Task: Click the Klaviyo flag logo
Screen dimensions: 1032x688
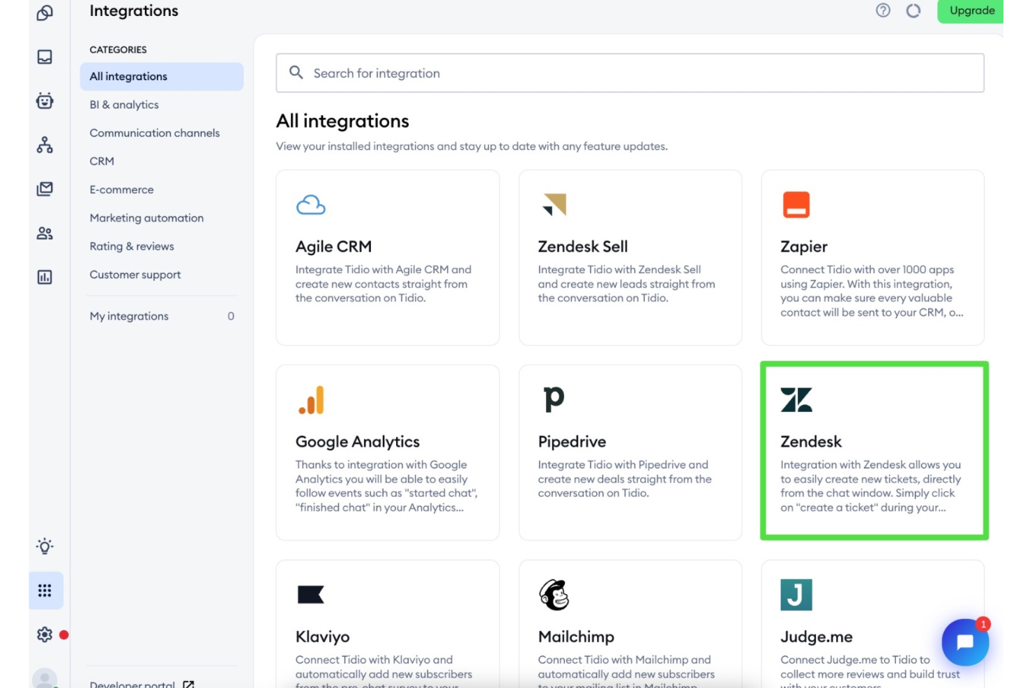Action: [311, 595]
